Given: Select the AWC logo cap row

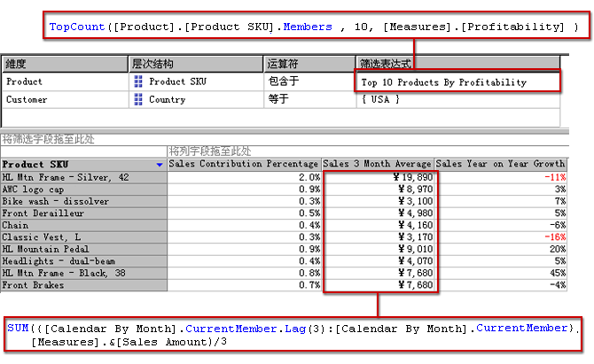Looking at the screenshot, I should click(x=83, y=190).
